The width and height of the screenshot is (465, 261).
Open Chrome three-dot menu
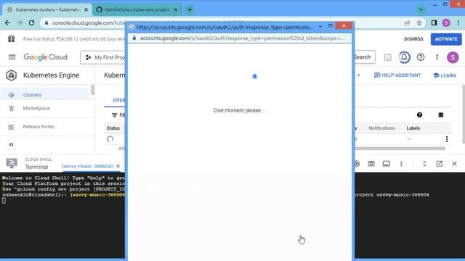(x=458, y=22)
